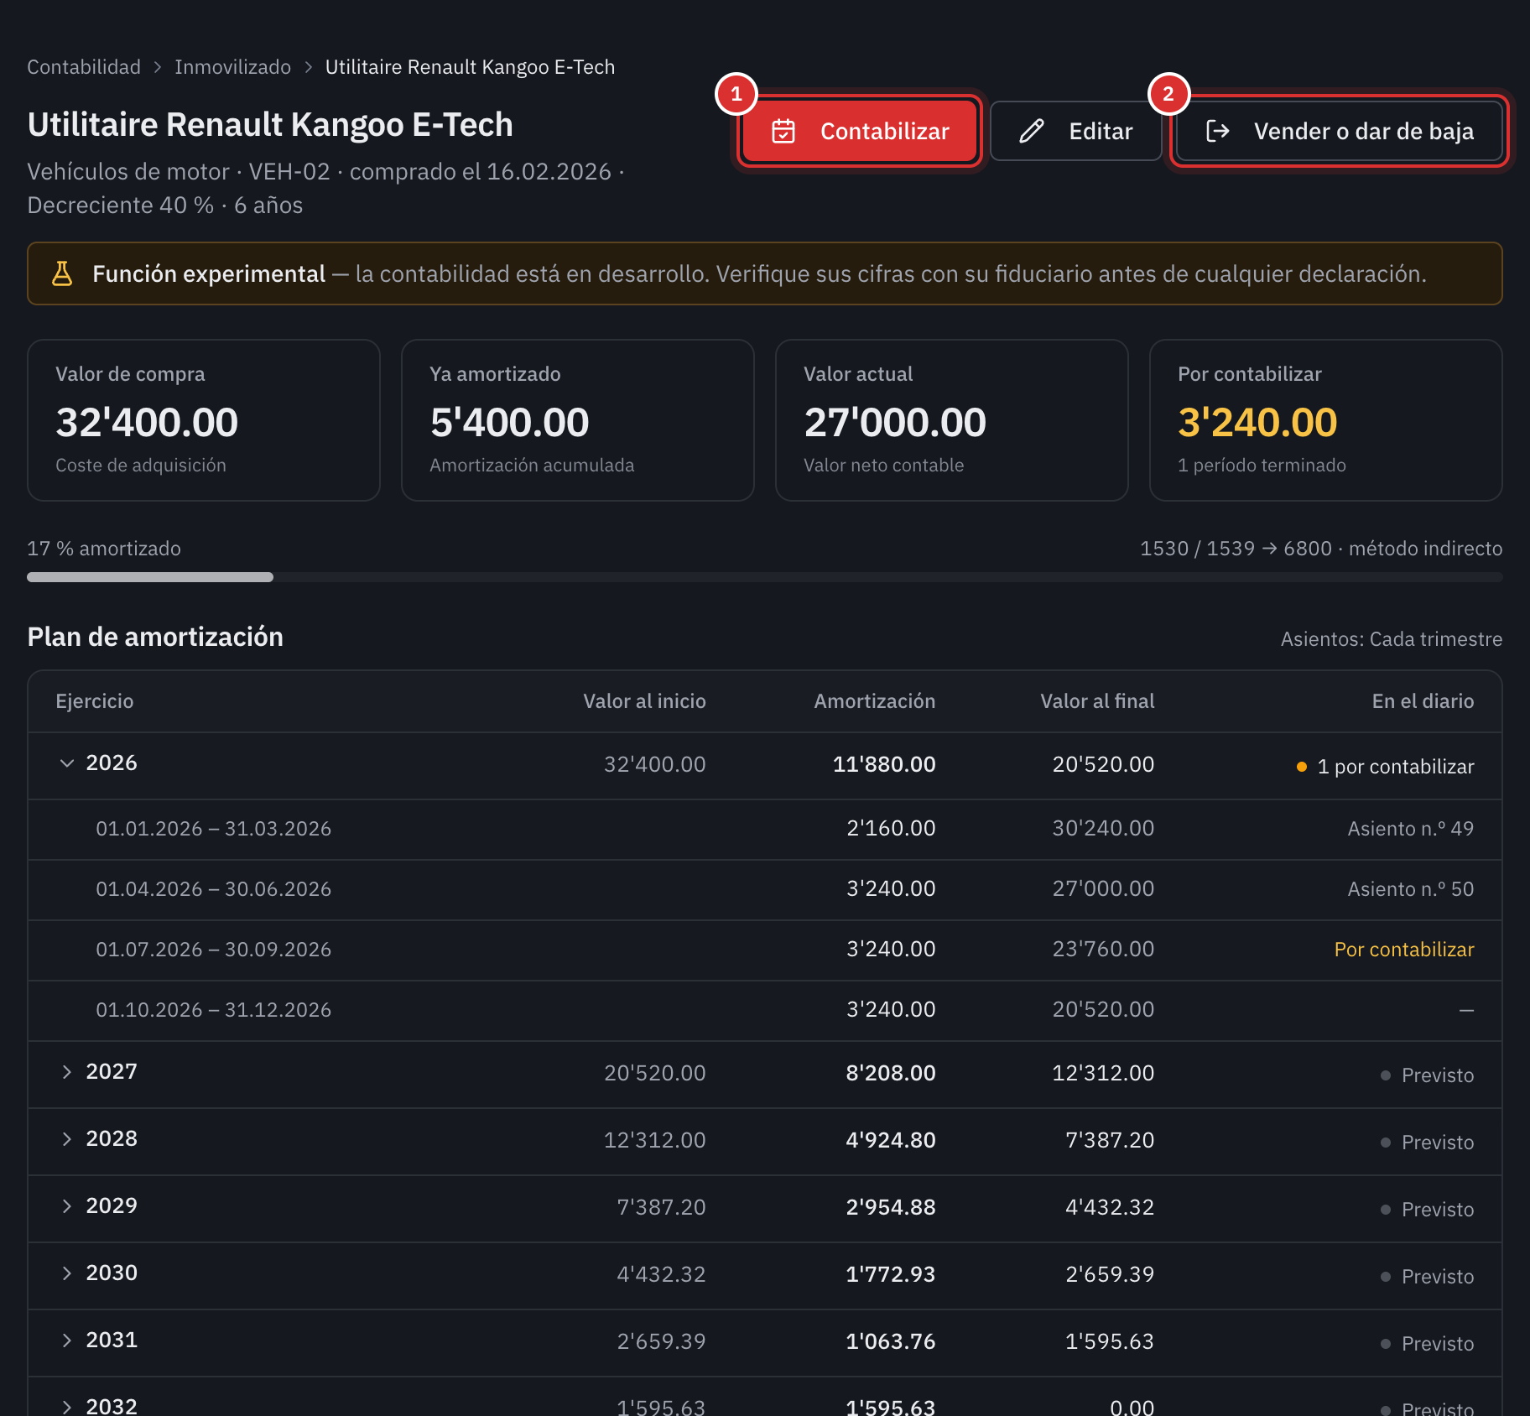Expand the 2029 exercise row
The height and width of the screenshot is (1416, 1530).
tap(67, 1206)
